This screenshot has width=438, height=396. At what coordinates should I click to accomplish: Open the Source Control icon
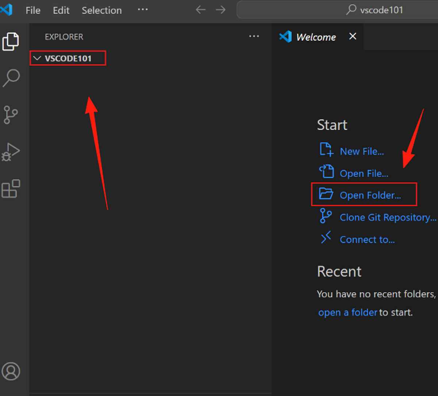11,115
